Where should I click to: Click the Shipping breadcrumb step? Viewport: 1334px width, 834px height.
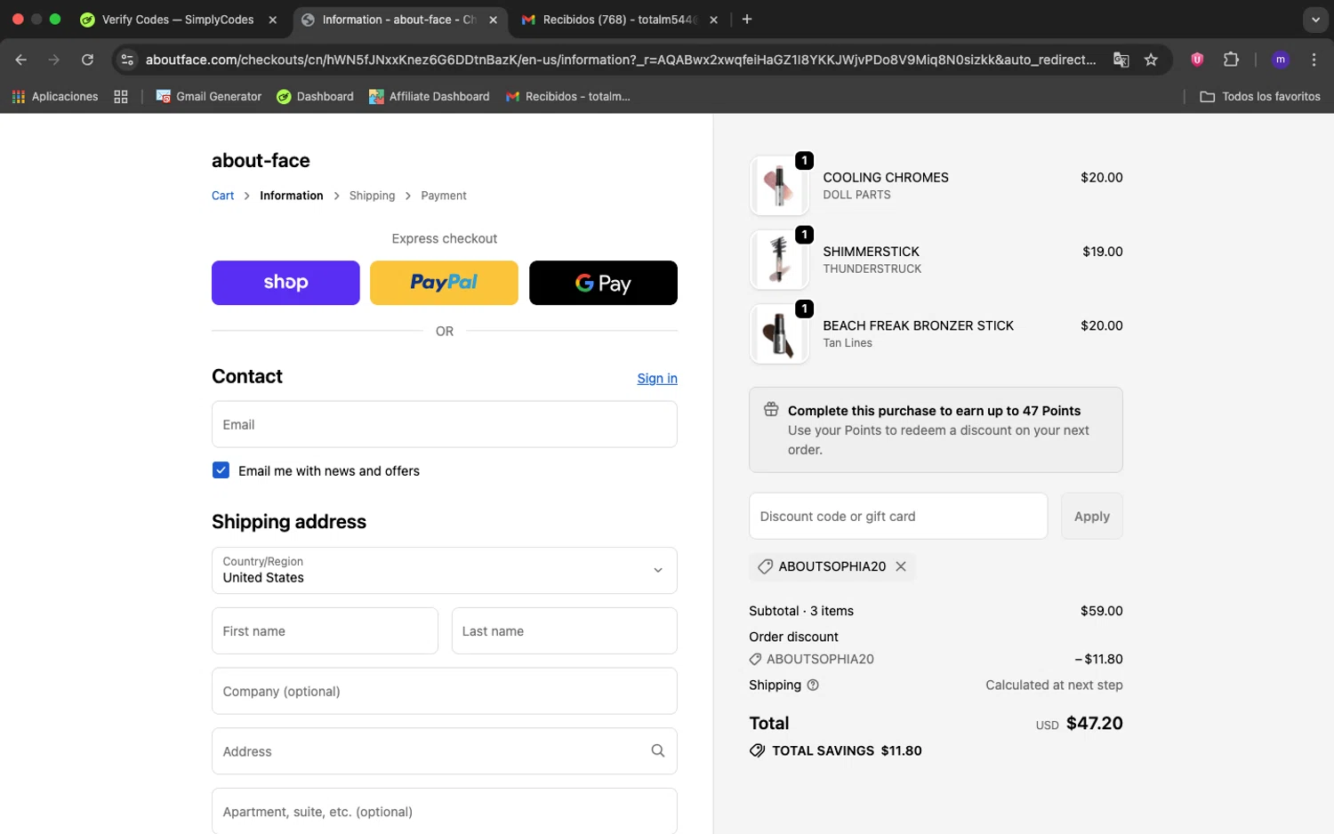[x=372, y=196]
